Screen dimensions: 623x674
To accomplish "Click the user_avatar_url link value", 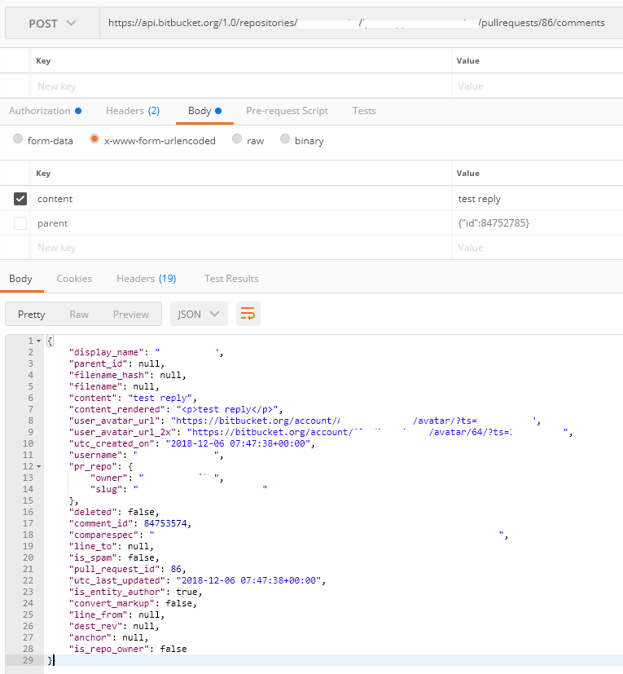I will (x=354, y=421).
